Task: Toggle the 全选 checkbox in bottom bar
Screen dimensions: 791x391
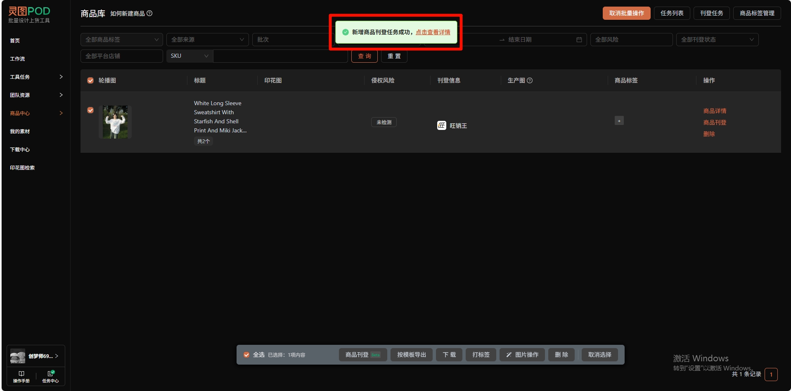Action: click(246, 355)
